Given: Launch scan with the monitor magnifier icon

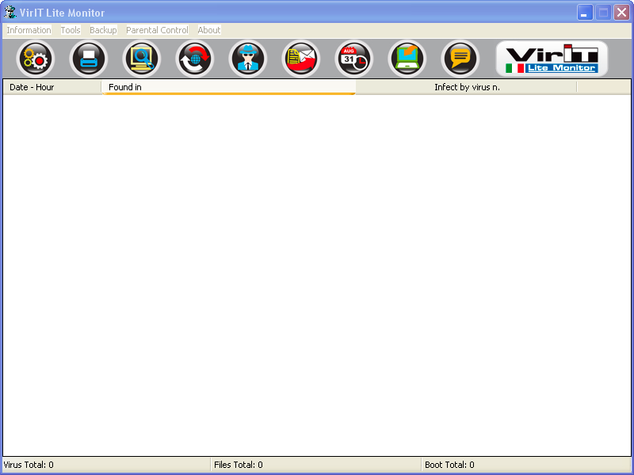Looking at the screenshot, I should pos(142,59).
